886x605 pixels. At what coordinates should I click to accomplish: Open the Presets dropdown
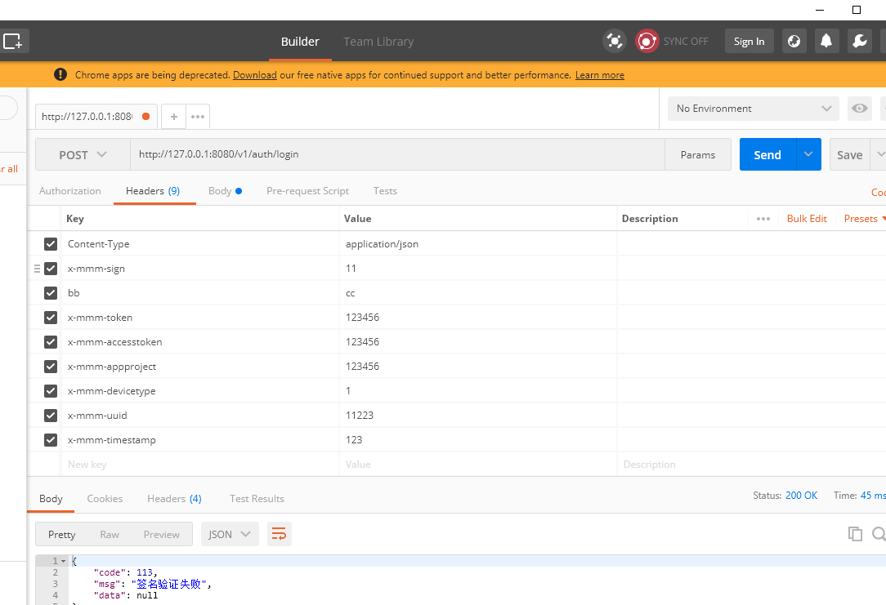pos(865,219)
